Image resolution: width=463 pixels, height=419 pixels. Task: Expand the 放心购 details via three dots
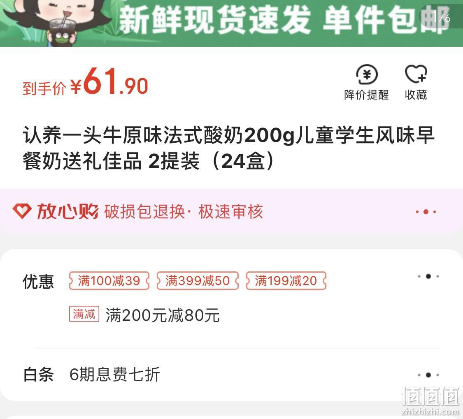(x=426, y=212)
